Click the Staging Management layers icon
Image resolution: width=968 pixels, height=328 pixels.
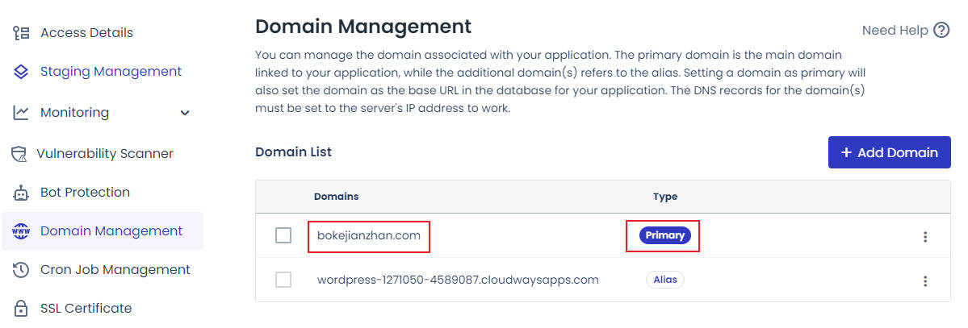pos(22,72)
